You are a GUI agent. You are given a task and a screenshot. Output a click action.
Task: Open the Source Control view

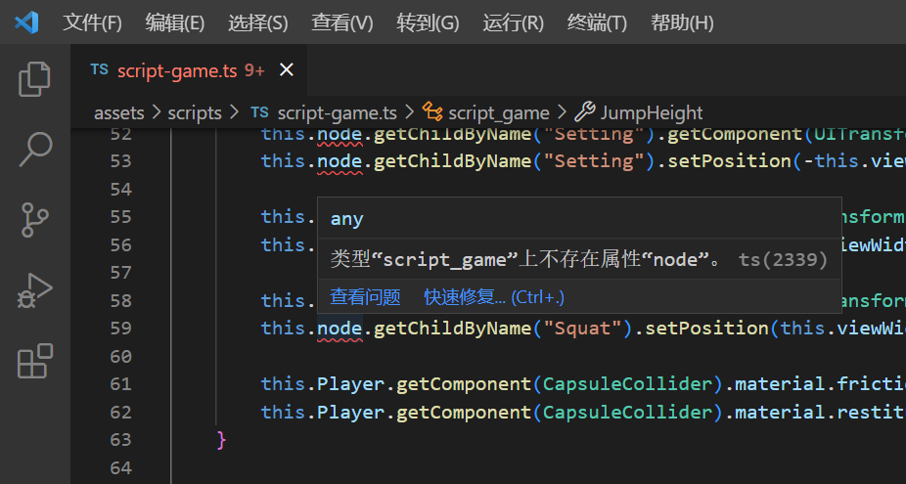34,219
